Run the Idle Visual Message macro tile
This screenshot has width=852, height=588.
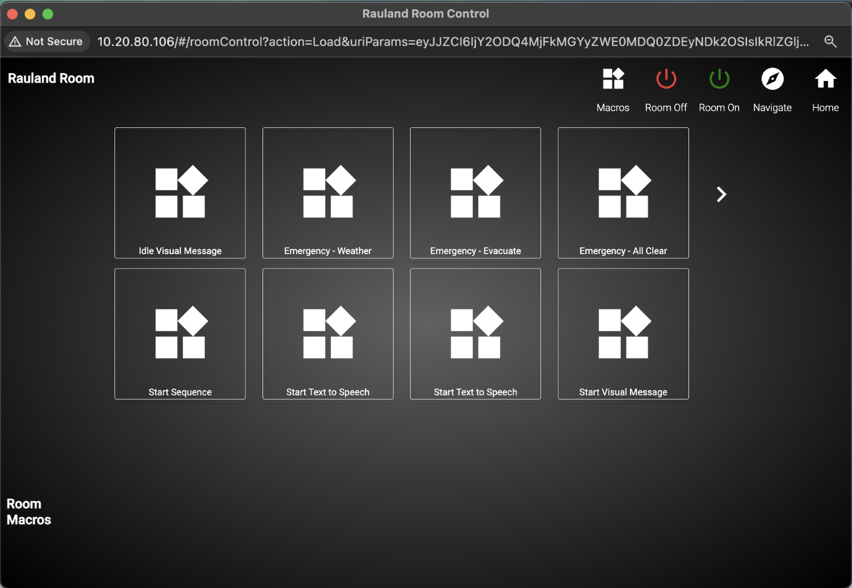click(180, 193)
